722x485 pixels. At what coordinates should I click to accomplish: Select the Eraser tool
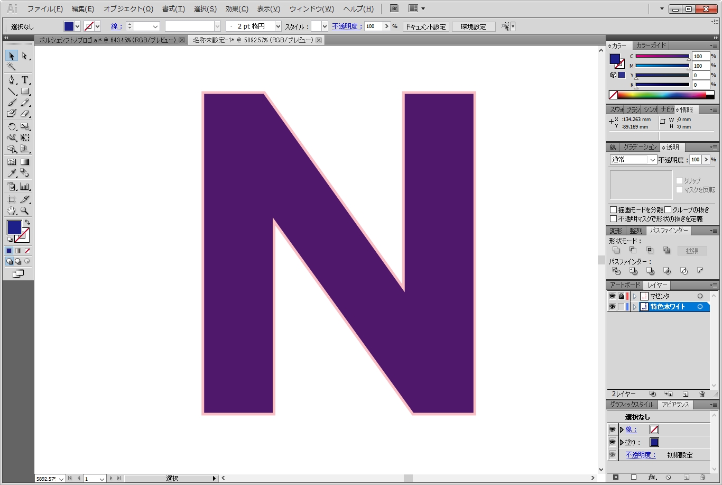[25, 114]
